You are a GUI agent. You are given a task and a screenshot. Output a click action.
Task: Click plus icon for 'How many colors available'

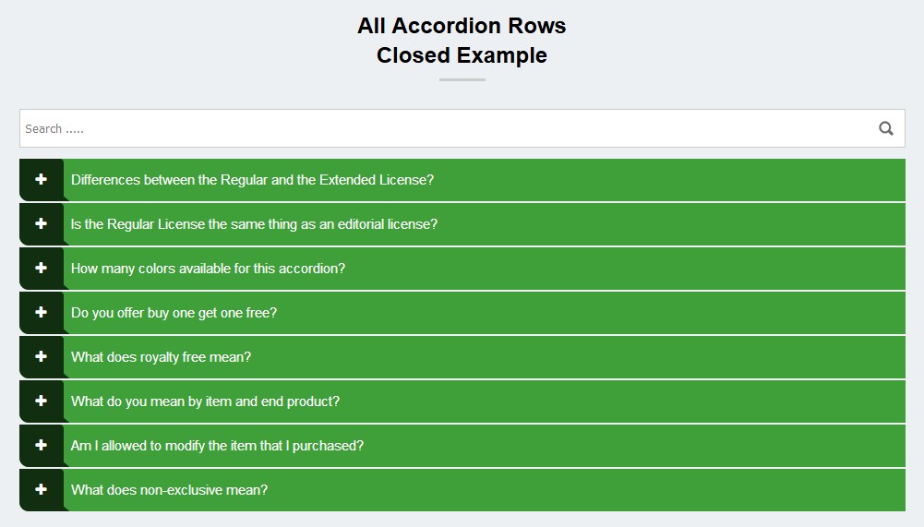pos(41,269)
